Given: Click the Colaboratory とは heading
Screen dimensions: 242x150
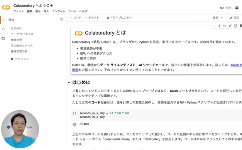Looking at the screenshot, I should pyautogui.click(x=105, y=33).
